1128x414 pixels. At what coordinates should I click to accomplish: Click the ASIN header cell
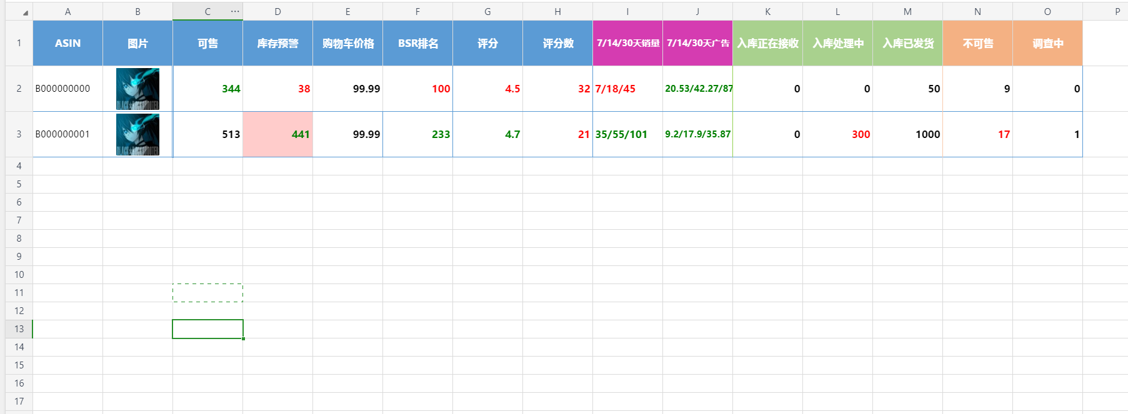tap(67, 43)
